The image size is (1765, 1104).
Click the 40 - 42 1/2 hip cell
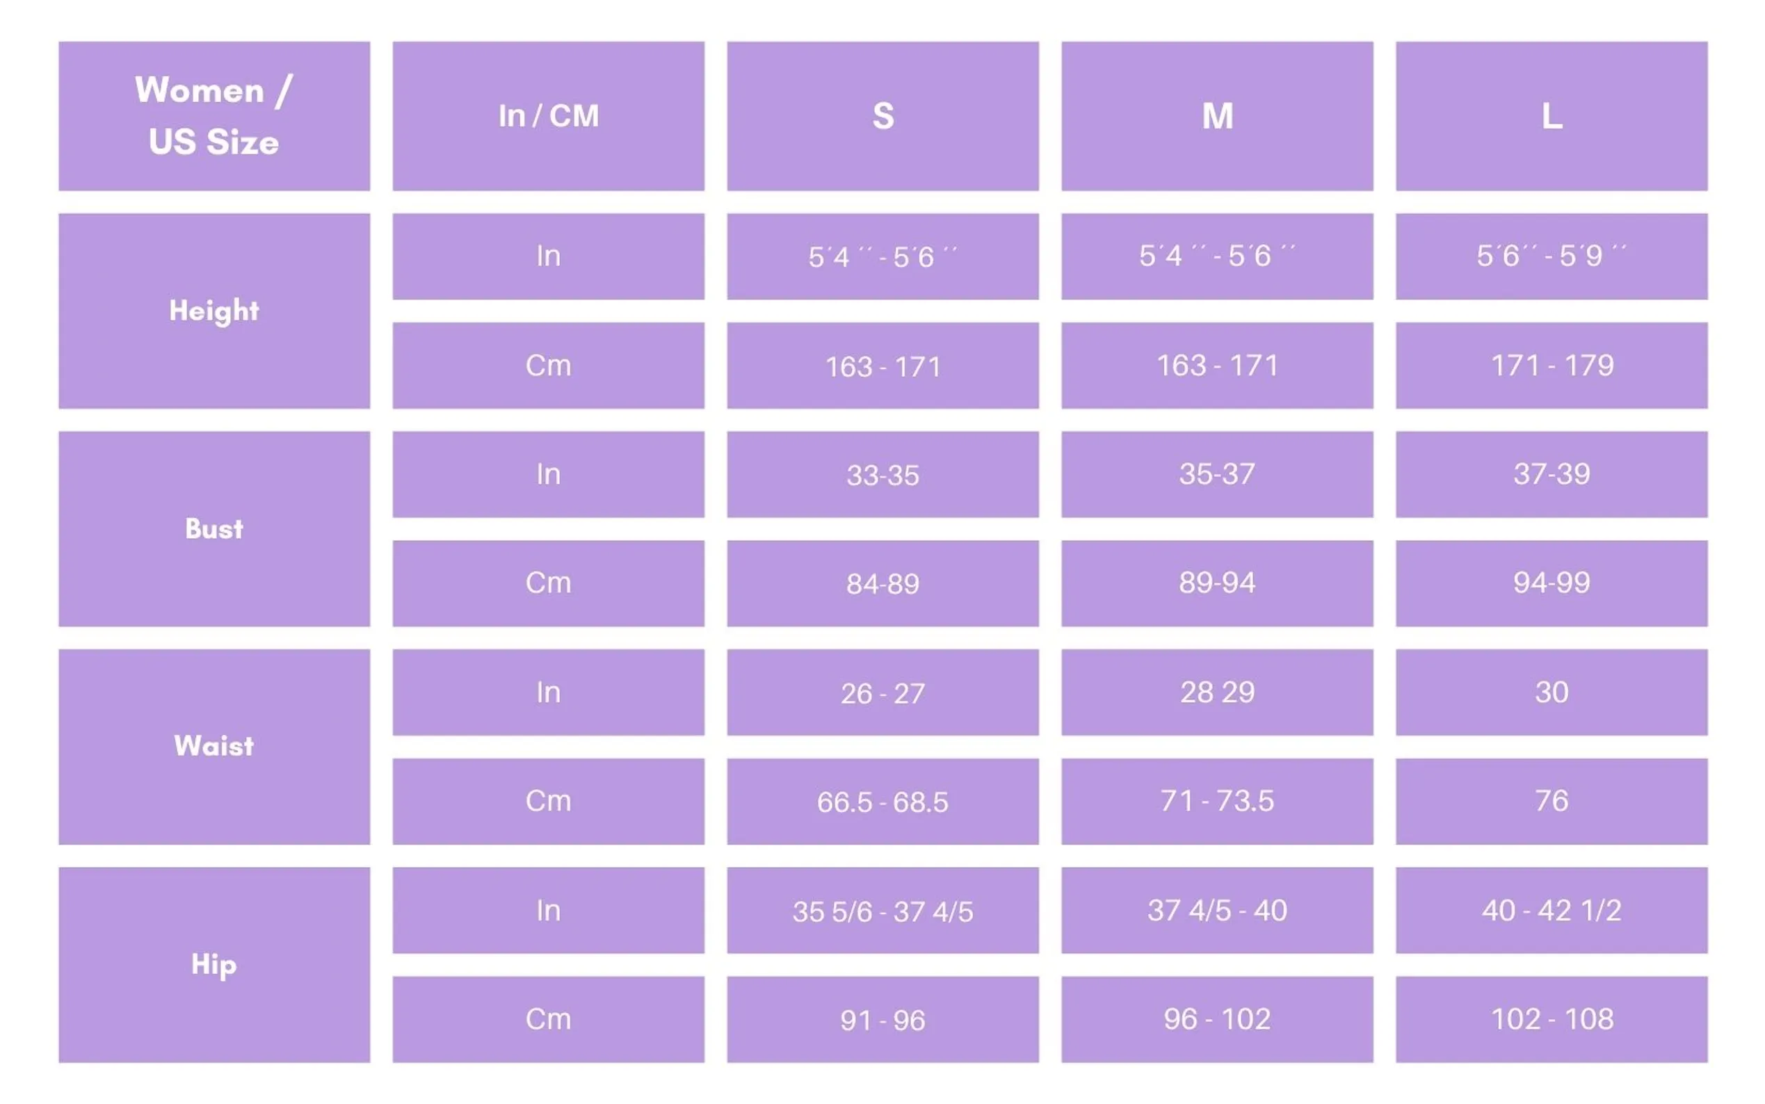[1552, 911]
